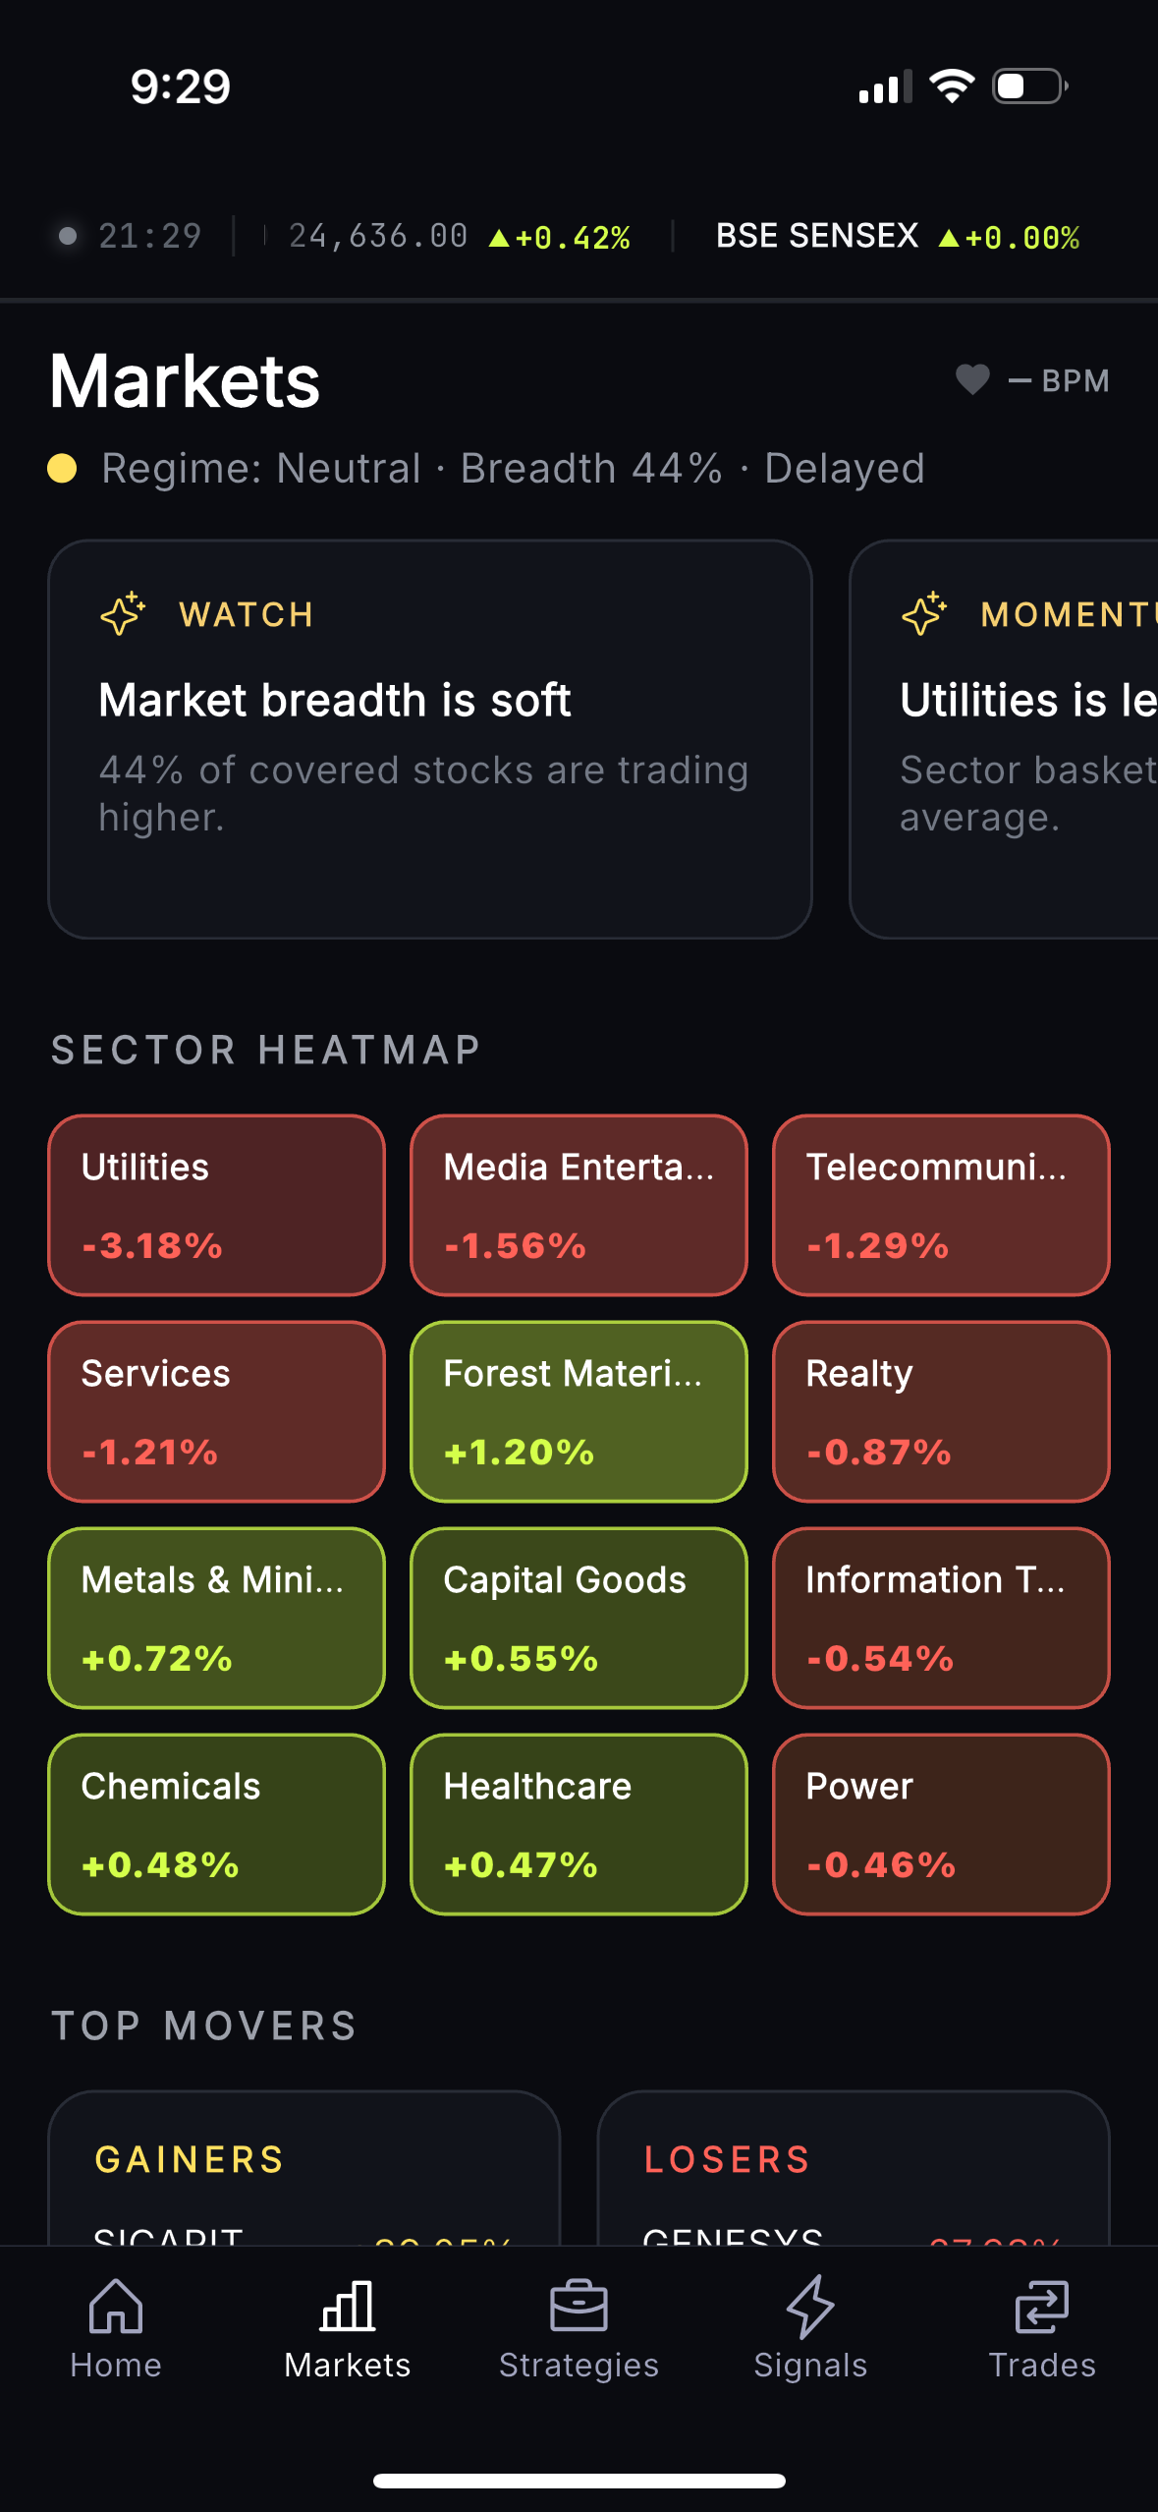Tap the Markets bar chart icon

pyautogui.click(x=348, y=2306)
